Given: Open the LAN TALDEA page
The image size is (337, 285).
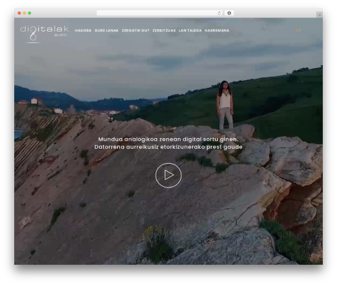Looking at the screenshot, I should click(190, 30).
